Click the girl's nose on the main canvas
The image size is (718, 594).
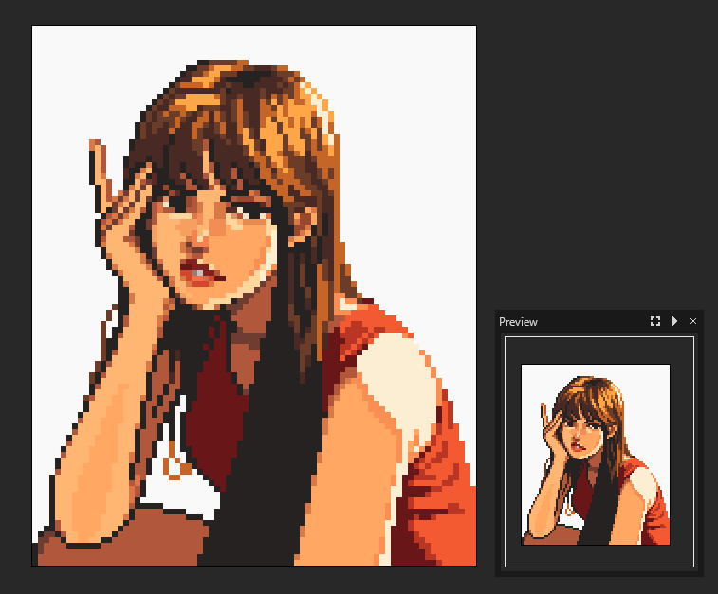click(201, 239)
